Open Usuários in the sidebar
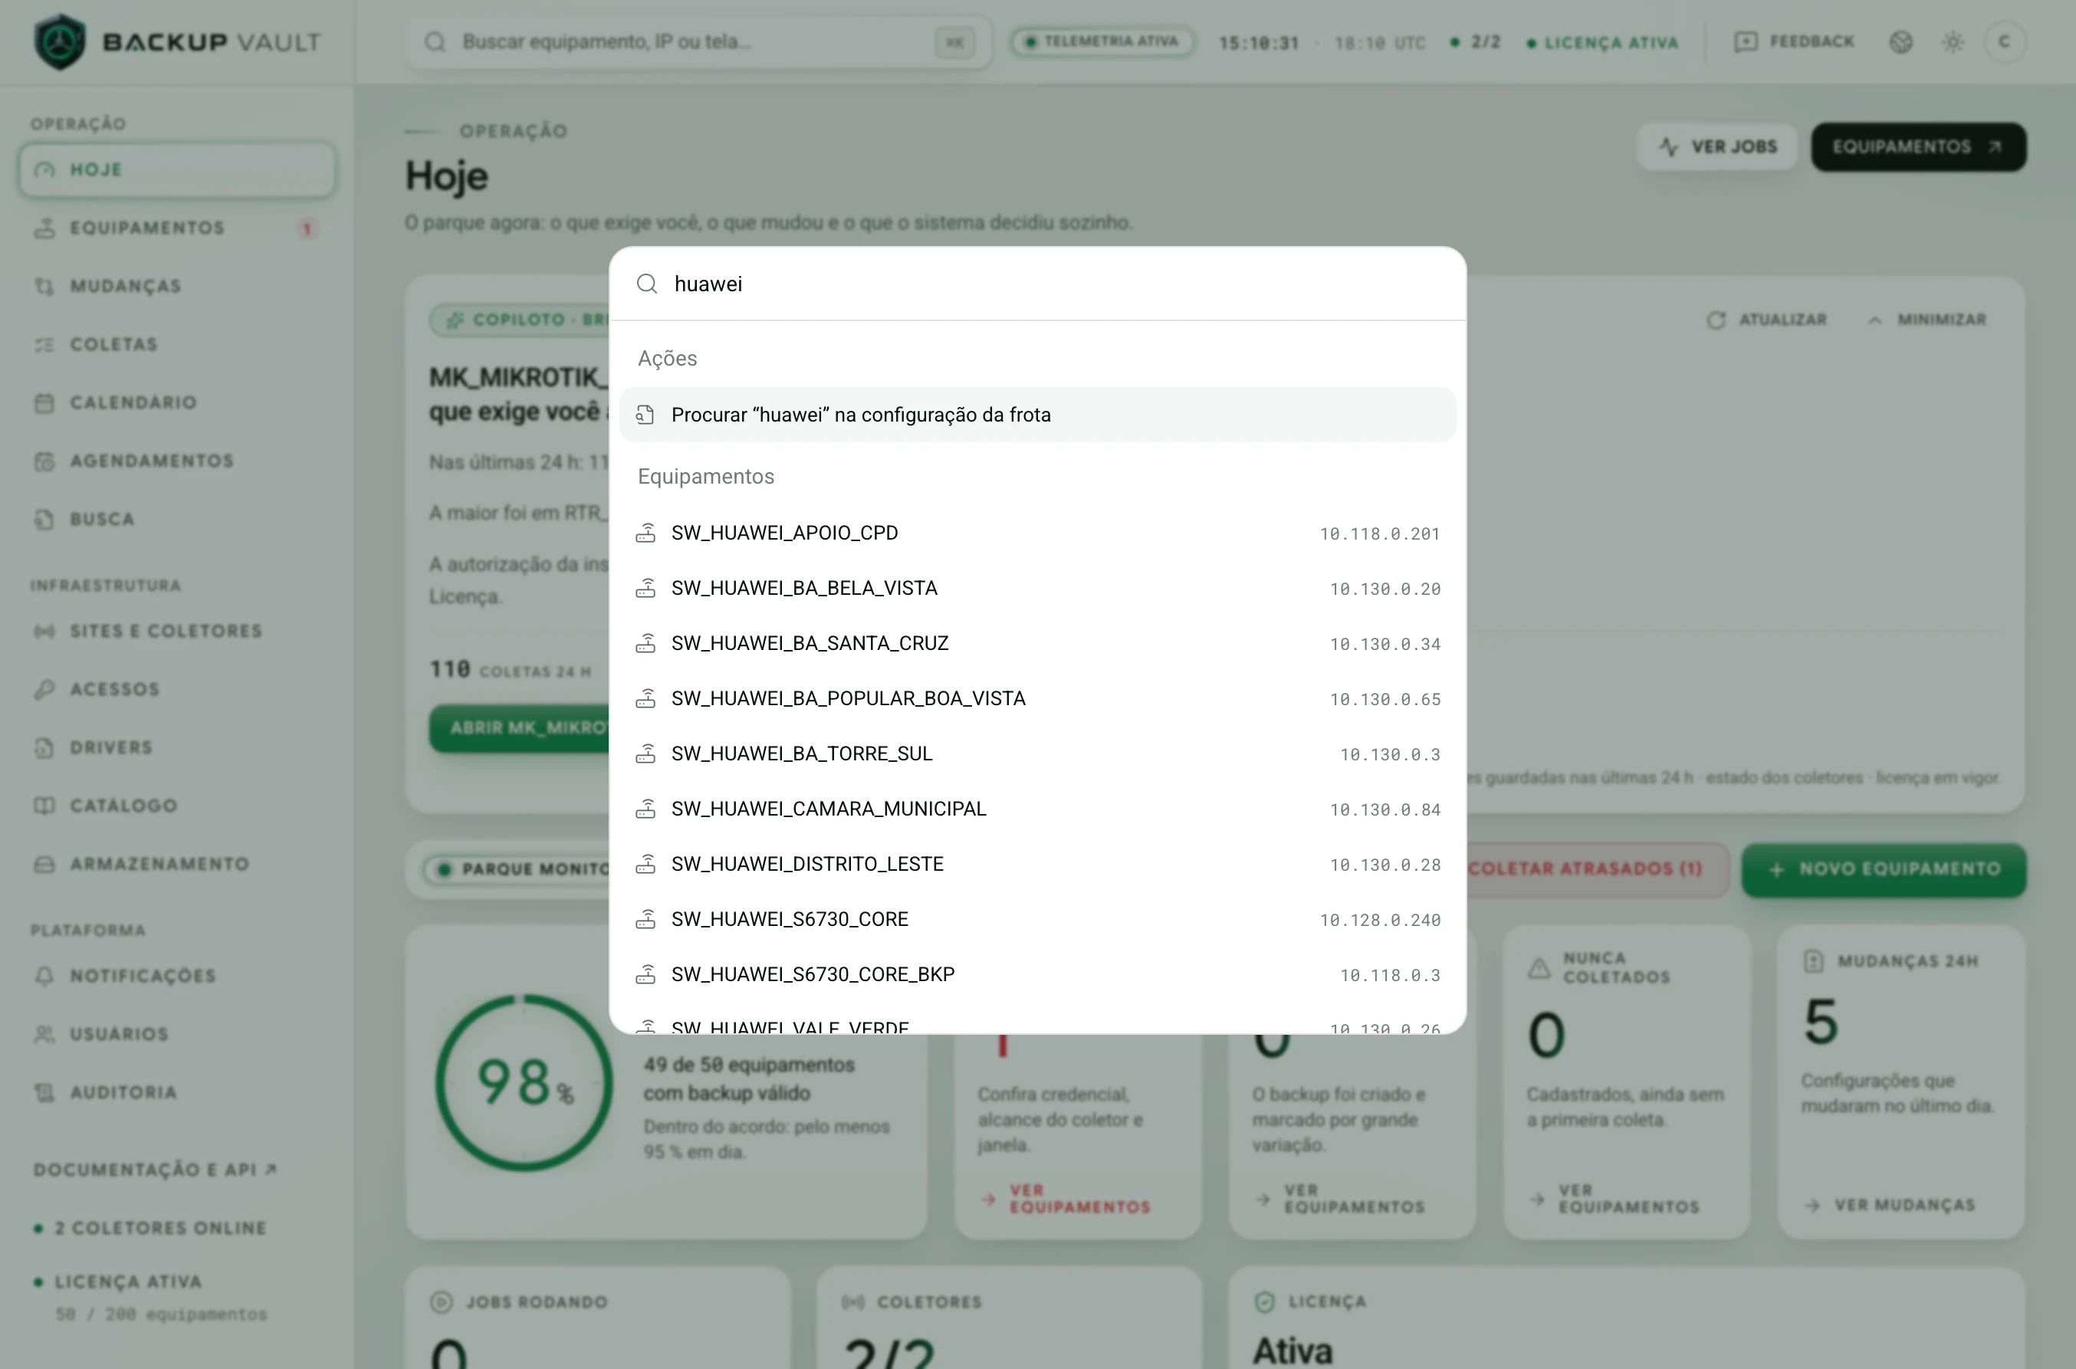 coord(176,1035)
